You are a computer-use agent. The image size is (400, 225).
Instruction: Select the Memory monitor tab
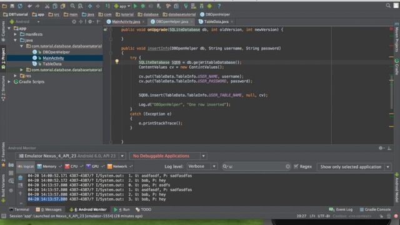coord(49,166)
